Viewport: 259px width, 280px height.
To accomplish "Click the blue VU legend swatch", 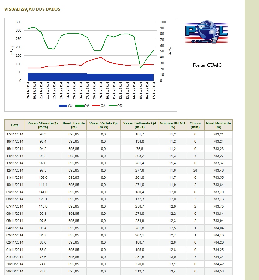I will 63,106.
